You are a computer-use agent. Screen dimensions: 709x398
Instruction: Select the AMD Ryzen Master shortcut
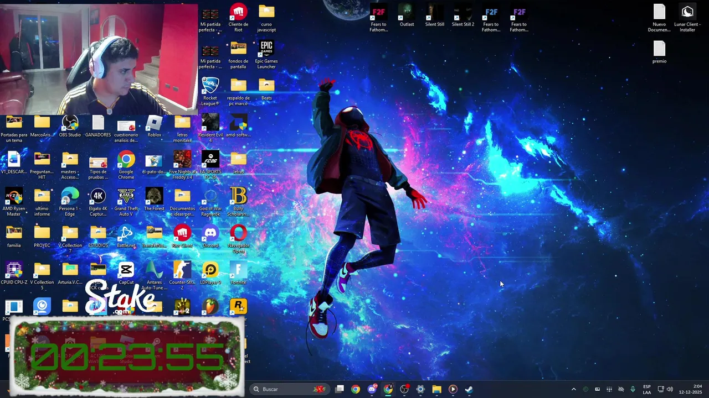(x=14, y=203)
